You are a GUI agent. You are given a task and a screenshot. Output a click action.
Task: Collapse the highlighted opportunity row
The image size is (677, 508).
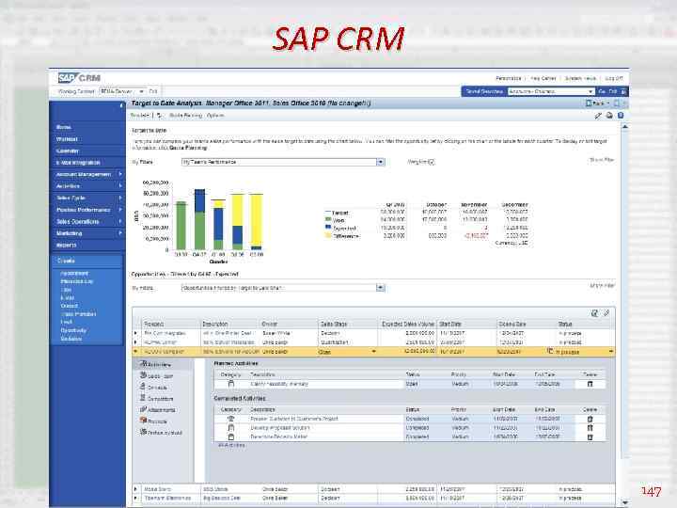tap(135, 352)
